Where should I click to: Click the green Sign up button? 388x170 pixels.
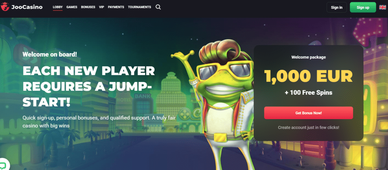click(363, 8)
